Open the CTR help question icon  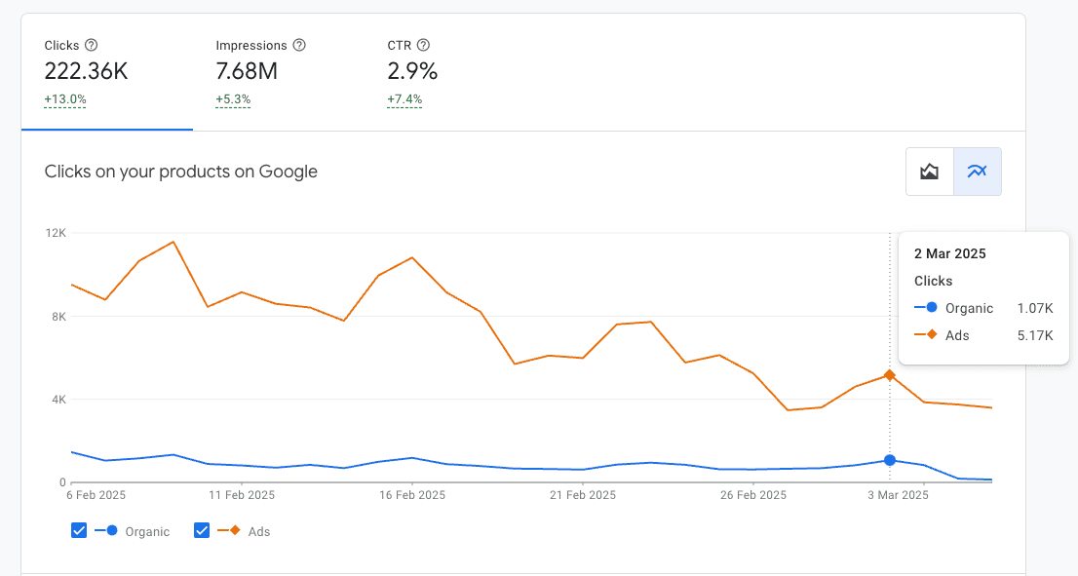pos(423,46)
